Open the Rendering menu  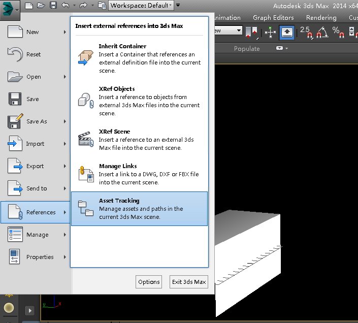[321, 18]
